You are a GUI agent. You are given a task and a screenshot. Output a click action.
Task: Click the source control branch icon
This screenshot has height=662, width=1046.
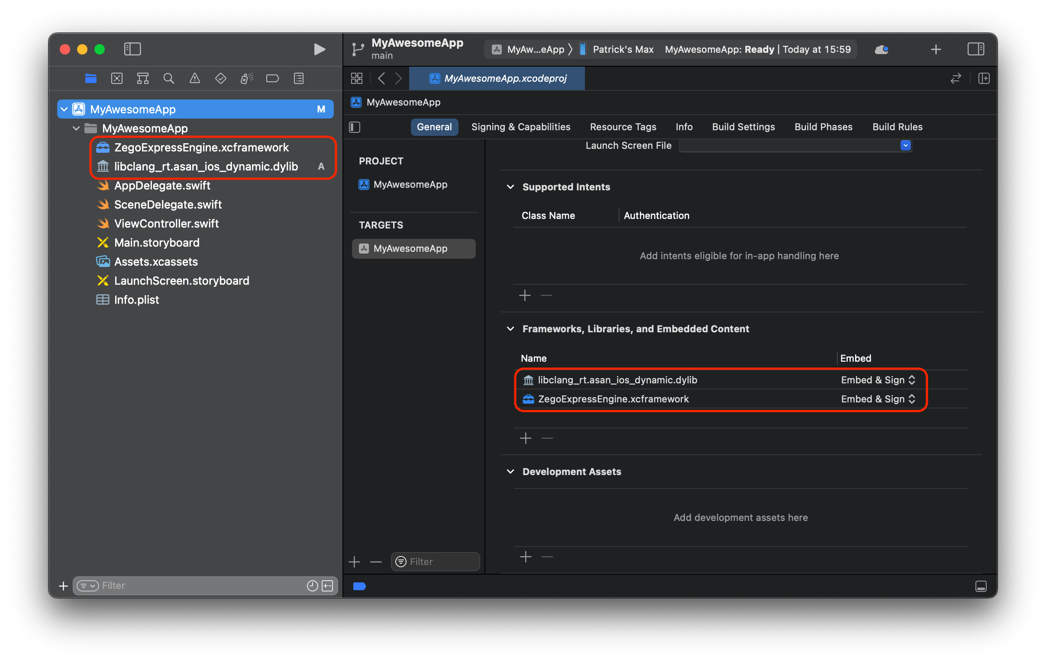pyautogui.click(x=358, y=49)
